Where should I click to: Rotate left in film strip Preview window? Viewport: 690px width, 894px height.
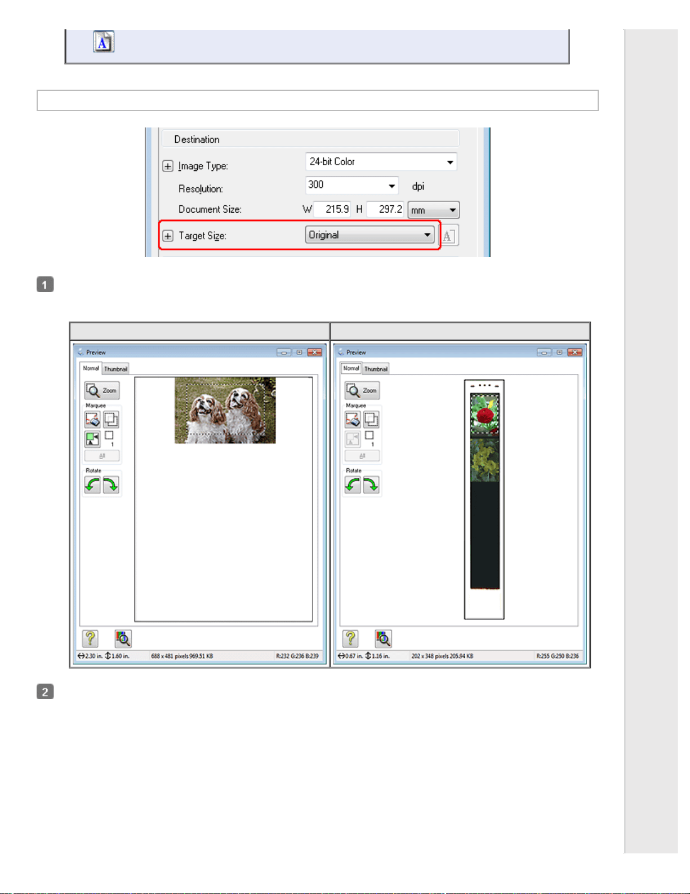[x=353, y=485]
